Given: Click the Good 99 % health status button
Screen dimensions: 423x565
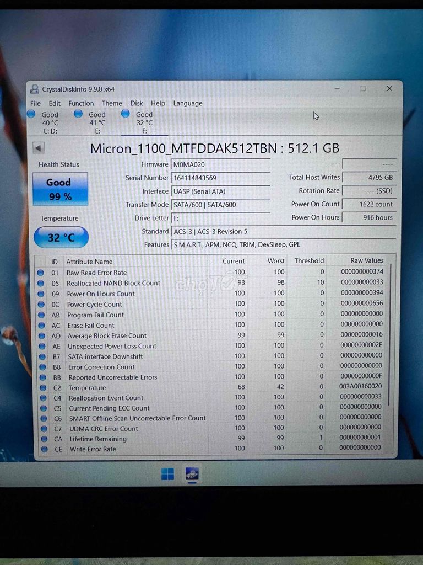Looking at the screenshot, I should point(59,189).
